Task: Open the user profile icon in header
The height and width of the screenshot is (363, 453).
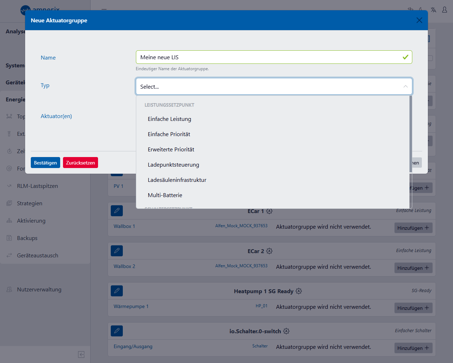Action: [445, 10]
